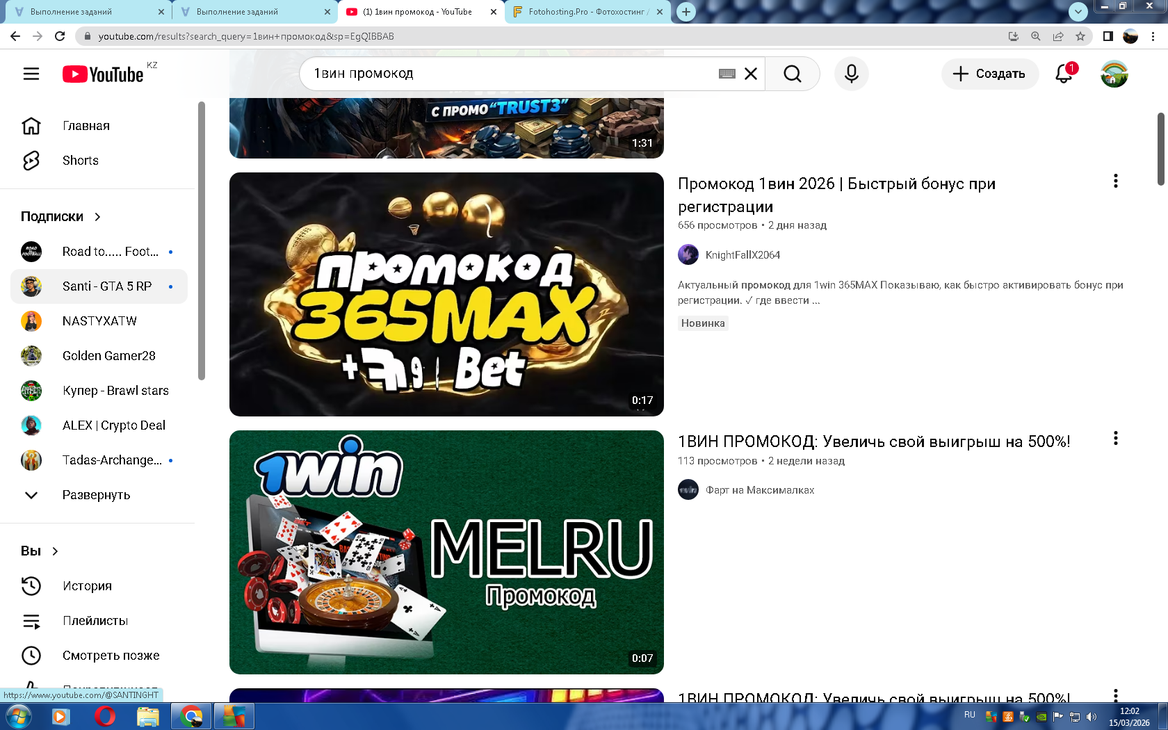Play the '1win MELRU Промокод' video thumbnail
The width and height of the screenshot is (1168, 730).
click(446, 552)
